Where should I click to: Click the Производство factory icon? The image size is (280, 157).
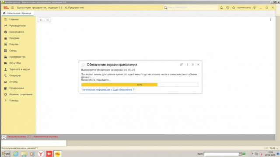[x=6, y=57]
